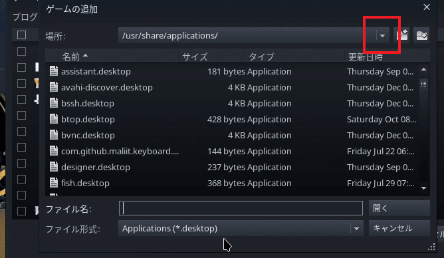
Task: Select the btop.desktop file icon
Action: [x=54, y=119]
